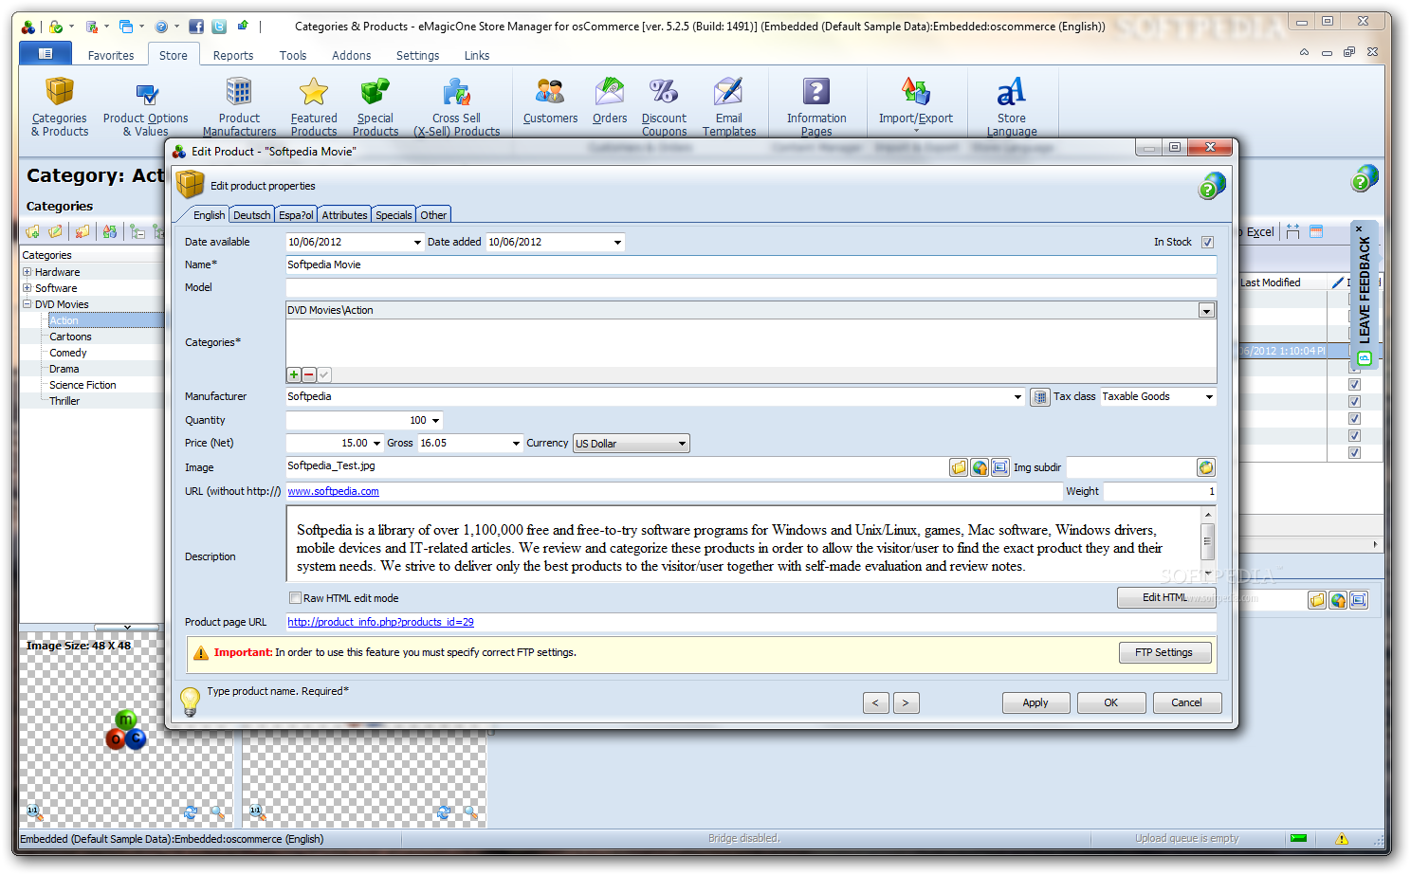
Task: Click the image preview icon next to Image
Action: pyautogui.click(x=1000, y=467)
